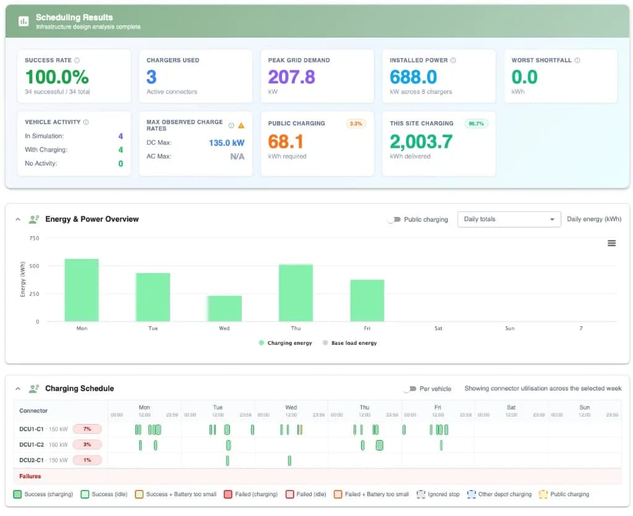Collapse the Charging Schedule panel
The height and width of the screenshot is (516, 633).
pyautogui.click(x=18, y=389)
